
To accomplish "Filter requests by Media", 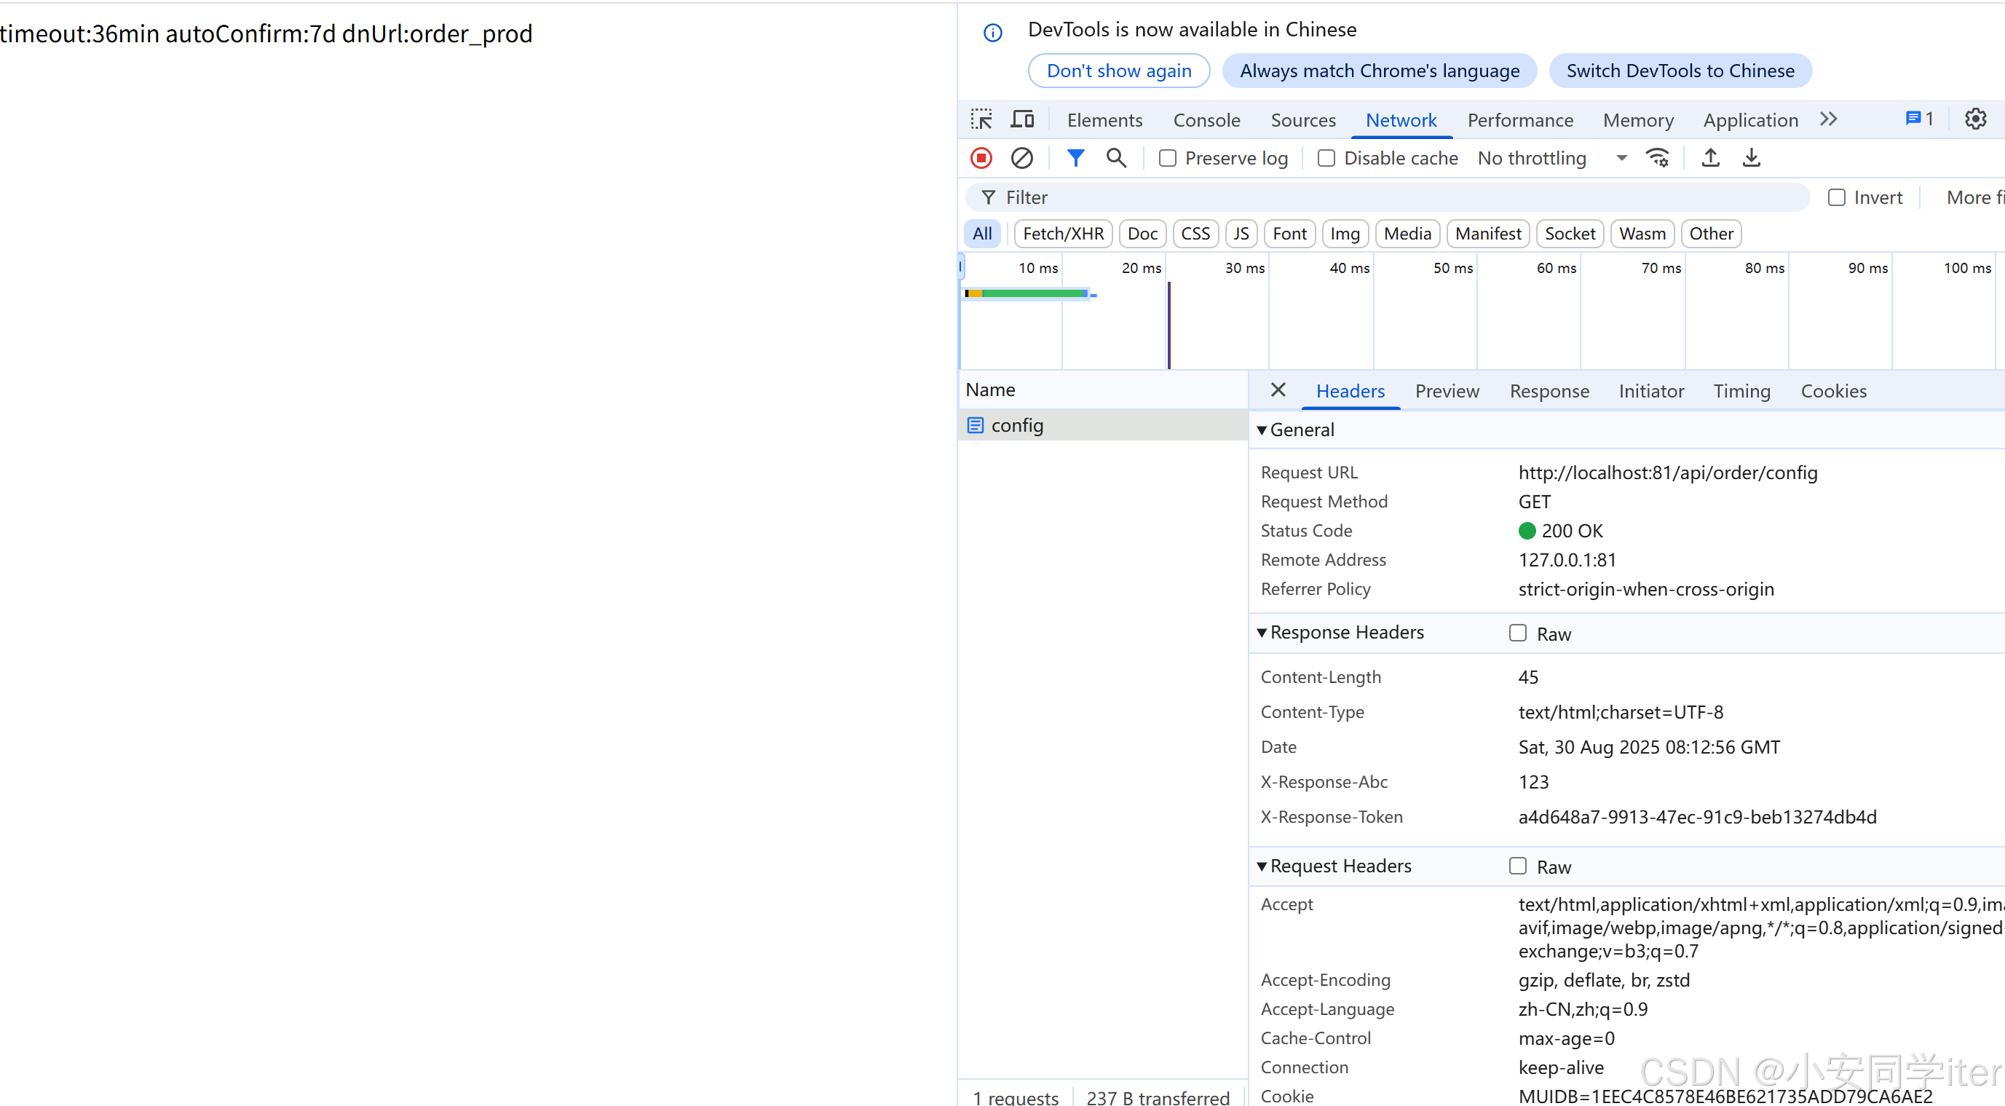I will point(1407,234).
